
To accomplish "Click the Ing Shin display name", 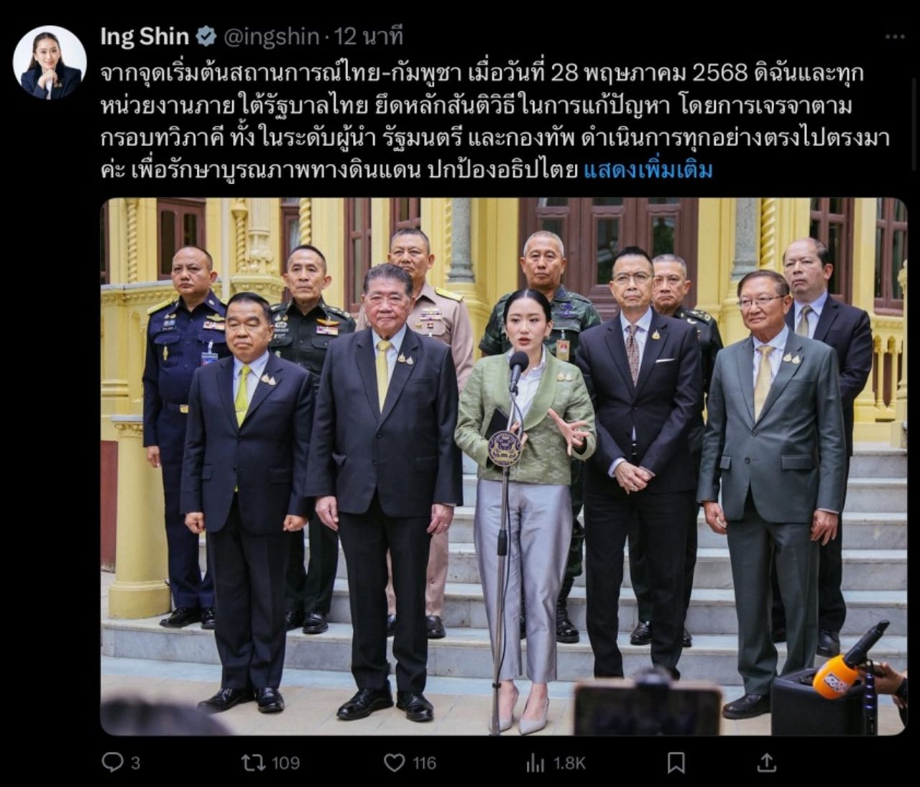I will 144,36.
